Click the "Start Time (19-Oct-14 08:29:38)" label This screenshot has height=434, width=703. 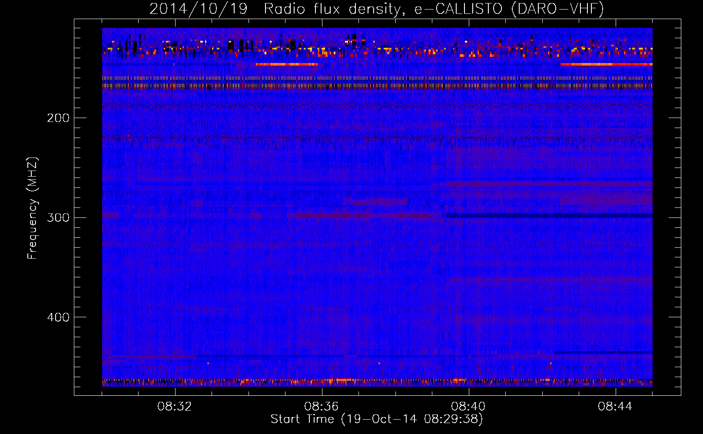click(x=377, y=419)
